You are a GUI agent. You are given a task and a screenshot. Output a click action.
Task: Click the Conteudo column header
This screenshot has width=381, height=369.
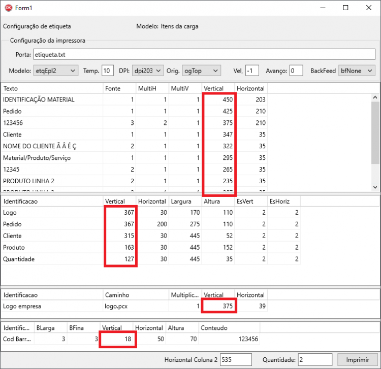click(x=229, y=328)
